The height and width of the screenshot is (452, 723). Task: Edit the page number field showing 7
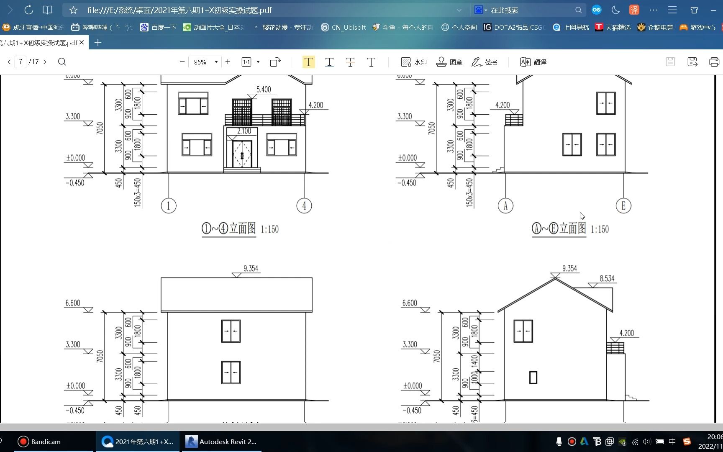click(x=20, y=62)
